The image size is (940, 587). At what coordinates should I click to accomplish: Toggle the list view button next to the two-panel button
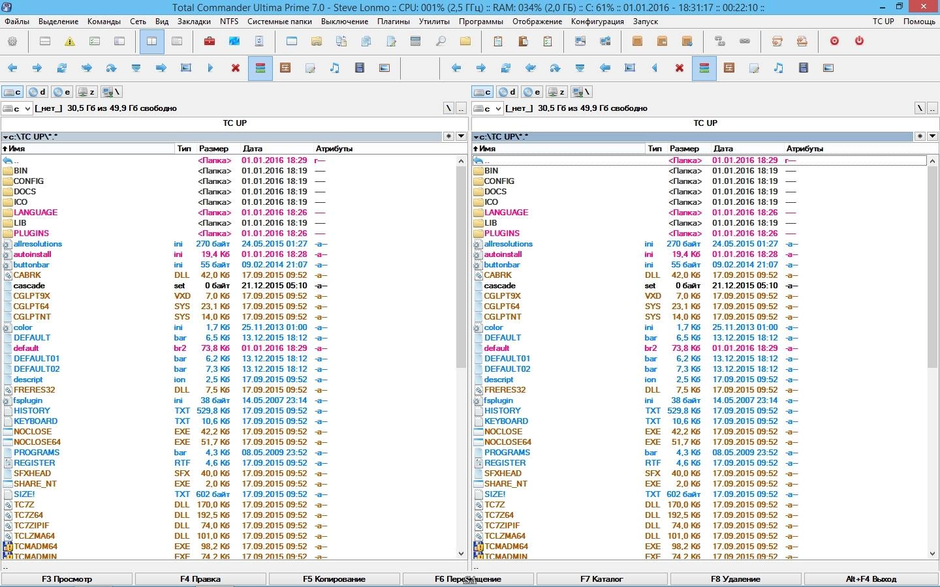(176, 41)
